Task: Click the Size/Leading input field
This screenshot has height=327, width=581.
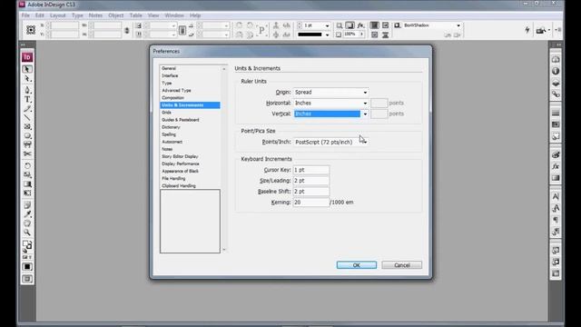Action: click(310, 181)
